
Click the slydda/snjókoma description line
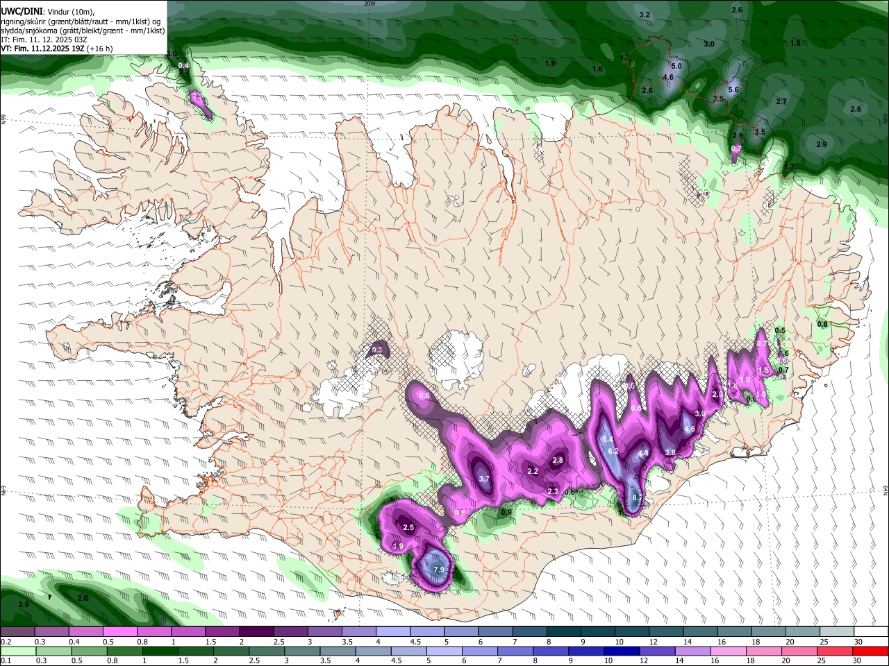click(83, 31)
